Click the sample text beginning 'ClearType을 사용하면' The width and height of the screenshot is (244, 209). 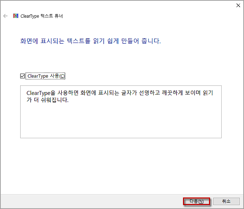120,96
